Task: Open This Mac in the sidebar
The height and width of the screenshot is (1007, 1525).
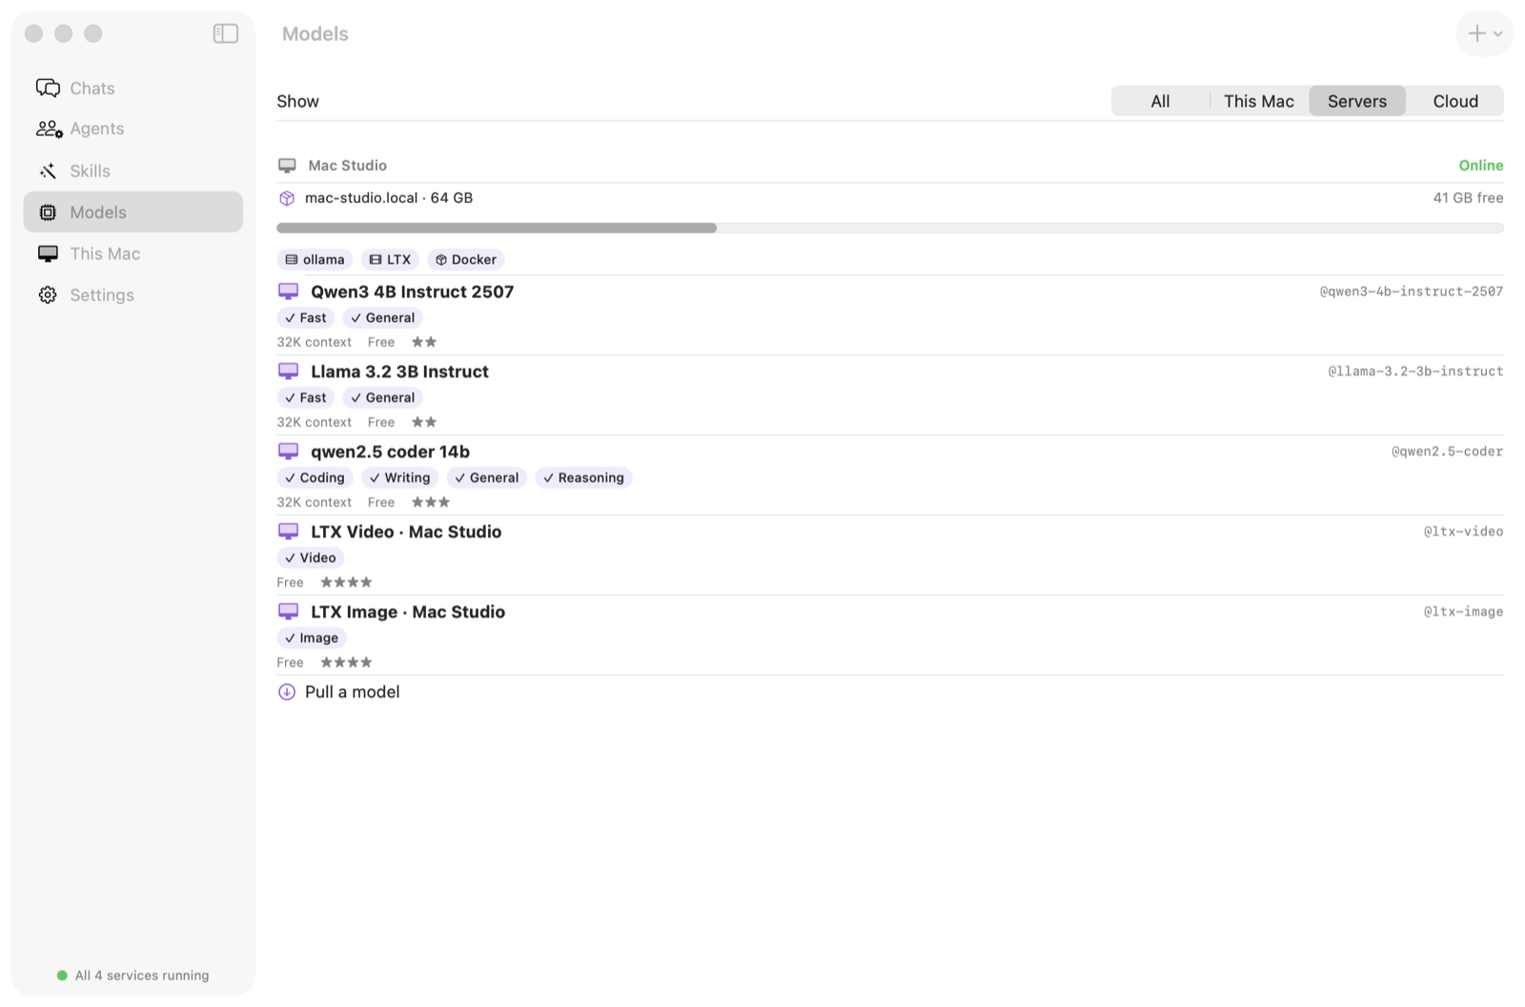Action: click(133, 253)
